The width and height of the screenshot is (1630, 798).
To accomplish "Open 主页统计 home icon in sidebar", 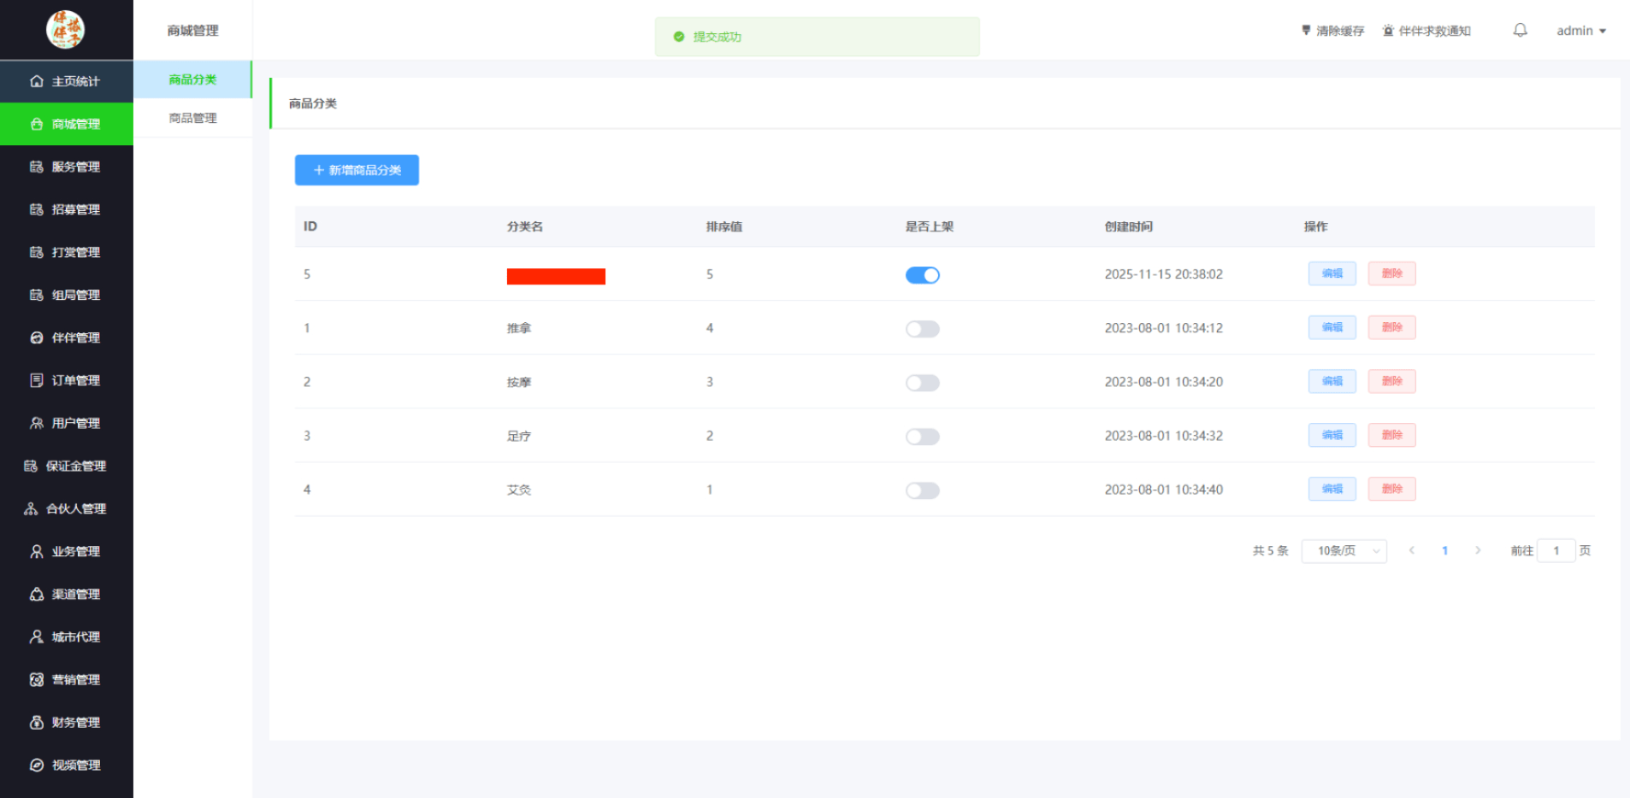I will point(37,81).
